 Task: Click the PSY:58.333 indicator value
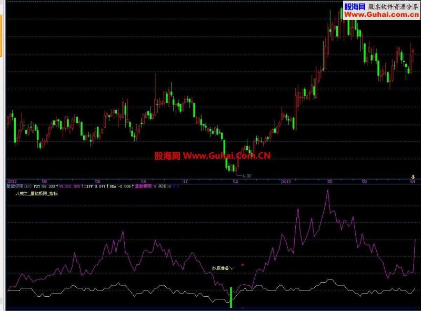(x=44, y=186)
